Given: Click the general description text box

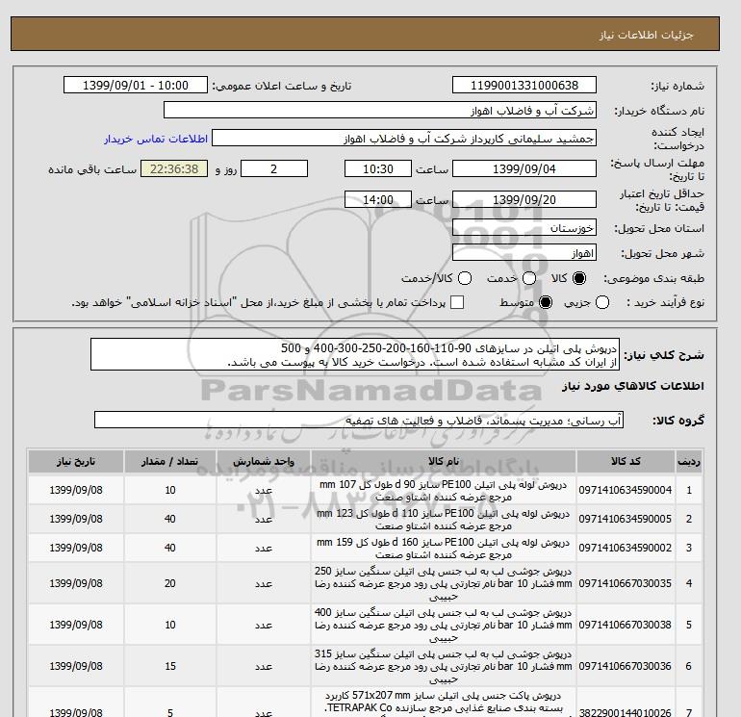Looking at the screenshot, I should 355,354.
